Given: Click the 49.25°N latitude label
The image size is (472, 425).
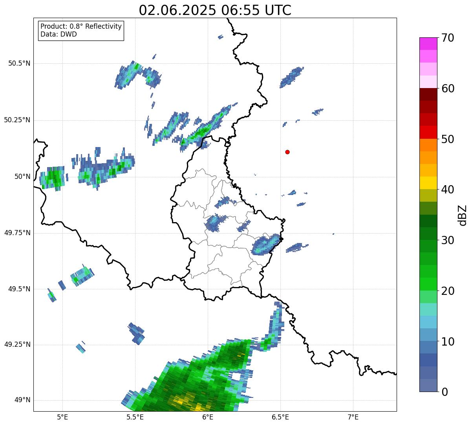Looking at the screenshot, I should click(17, 344).
